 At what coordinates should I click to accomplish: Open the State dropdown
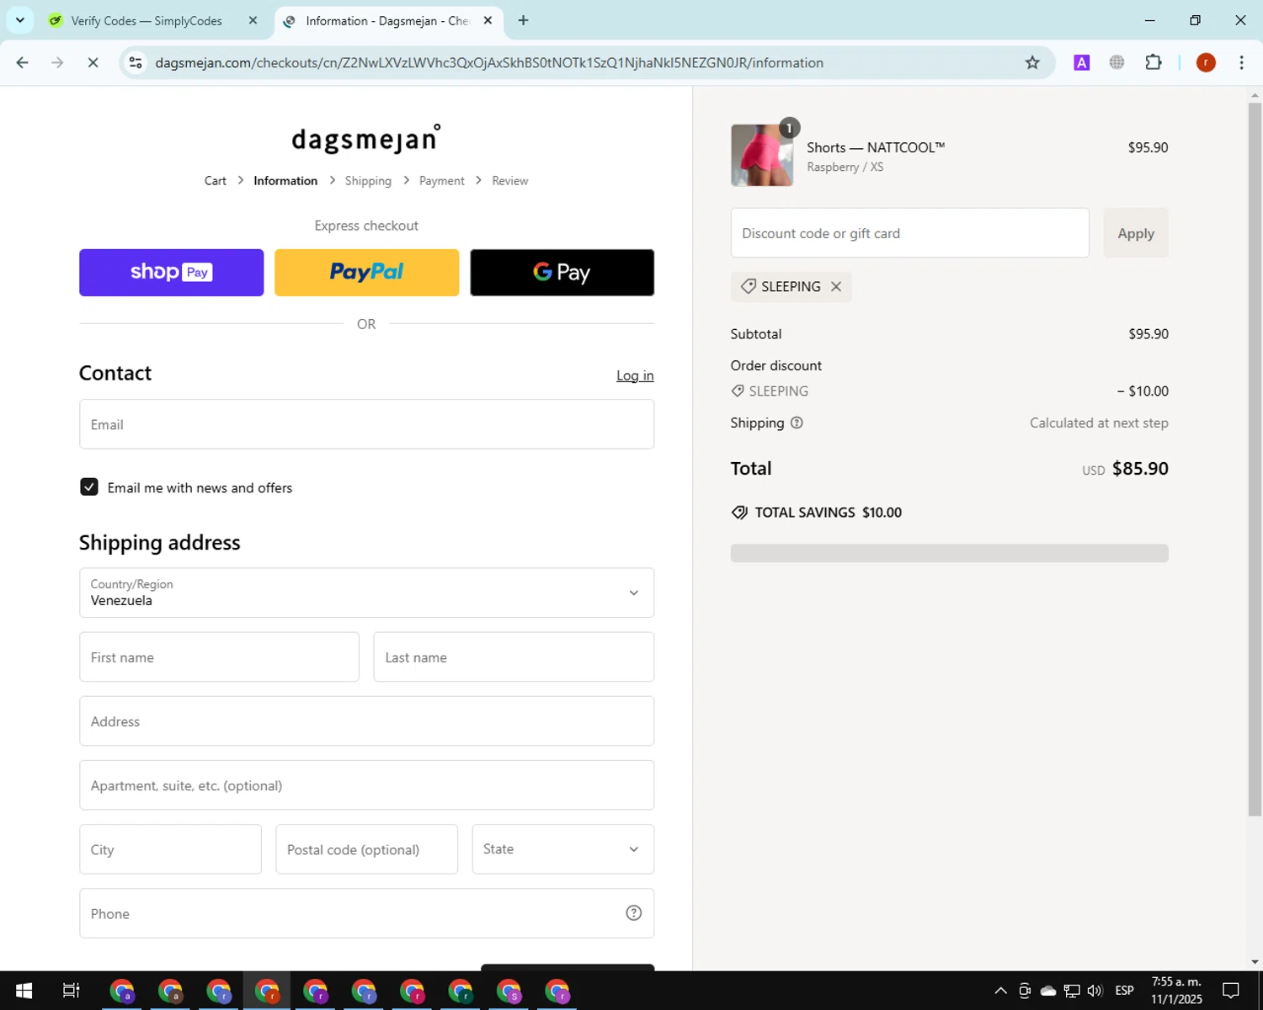click(x=562, y=849)
